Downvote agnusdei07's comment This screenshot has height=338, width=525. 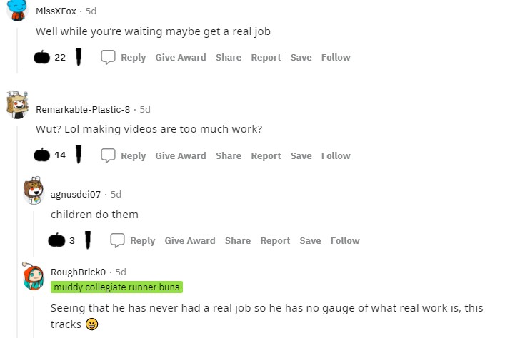[87, 240]
